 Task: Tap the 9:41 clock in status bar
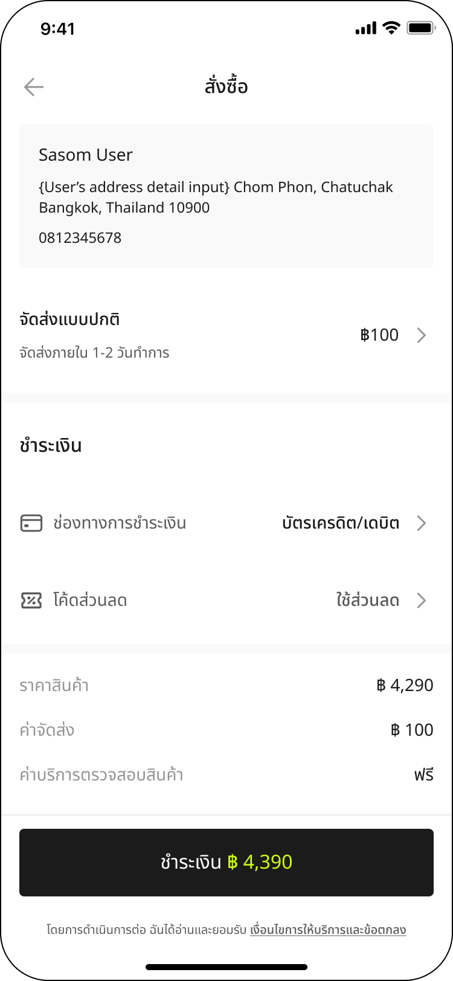(x=58, y=28)
